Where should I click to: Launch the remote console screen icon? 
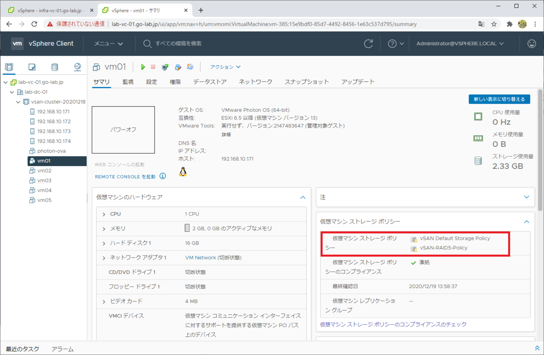[x=165, y=67]
